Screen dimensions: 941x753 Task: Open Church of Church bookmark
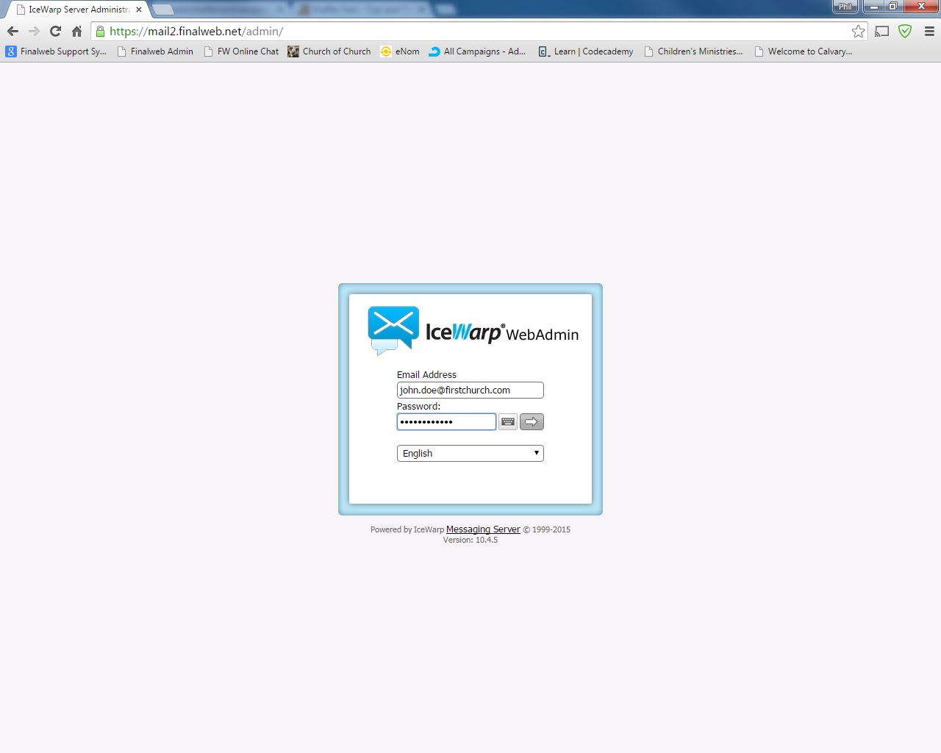(329, 51)
